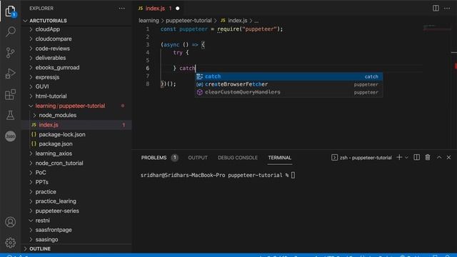Create a new terminal with plus icon
Viewport: 457px width, 257px height.
[x=399, y=157]
